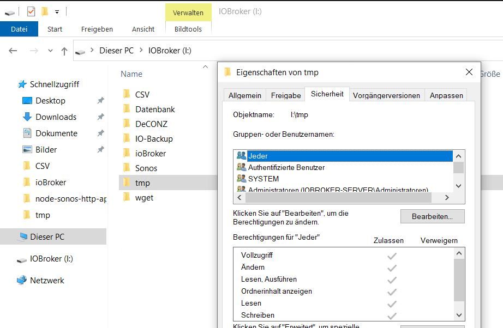This screenshot has width=503, height=328.
Task: Switch to the Freigabe tab
Action: click(x=286, y=95)
